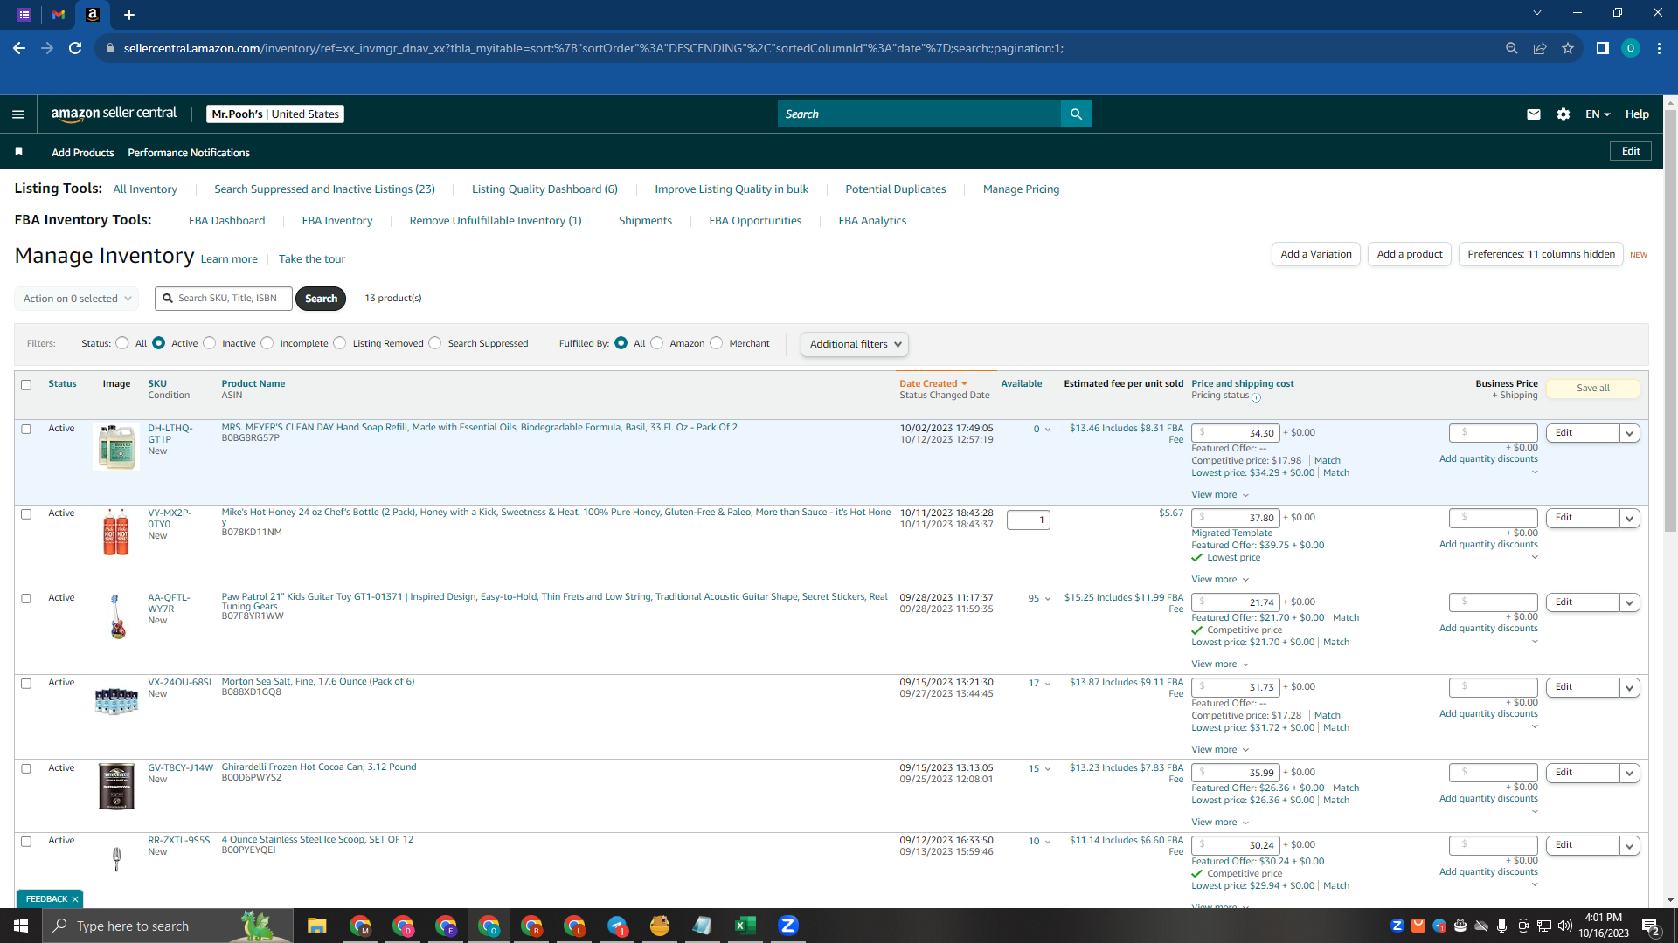This screenshot has height=943, width=1678.
Task: Open the Windows Start menu
Action: pos(21,926)
